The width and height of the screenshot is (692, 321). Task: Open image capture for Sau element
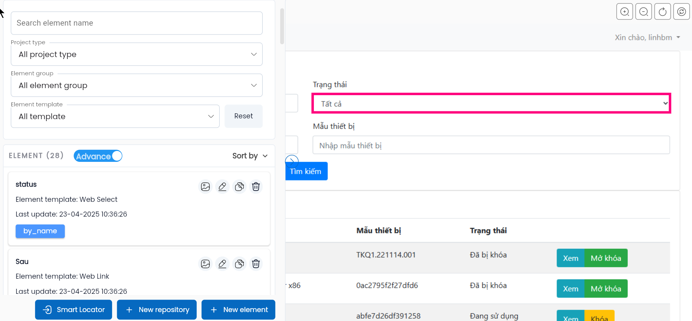(x=205, y=264)
